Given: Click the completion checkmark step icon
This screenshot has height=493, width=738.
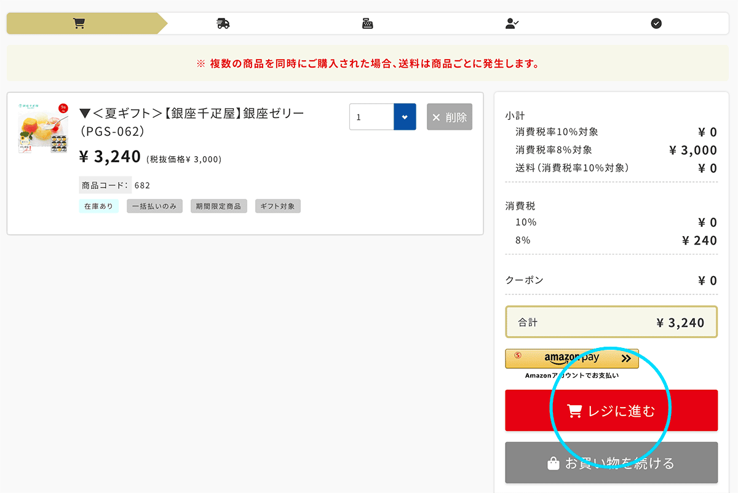Looking at the screenshot, I should pos(656,23).
